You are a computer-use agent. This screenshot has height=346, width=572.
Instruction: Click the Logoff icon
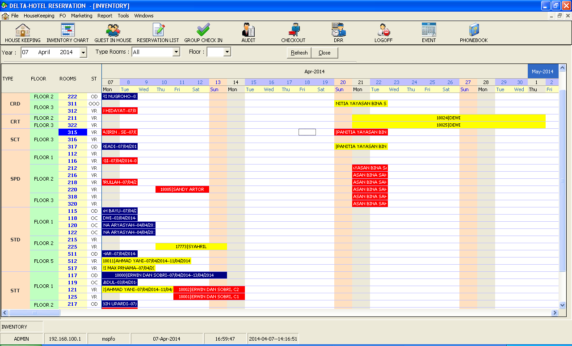tap(383, 30)
